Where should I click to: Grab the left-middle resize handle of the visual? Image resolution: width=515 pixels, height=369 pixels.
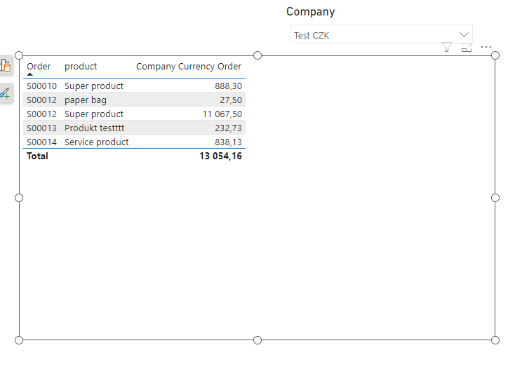point(19,198)
